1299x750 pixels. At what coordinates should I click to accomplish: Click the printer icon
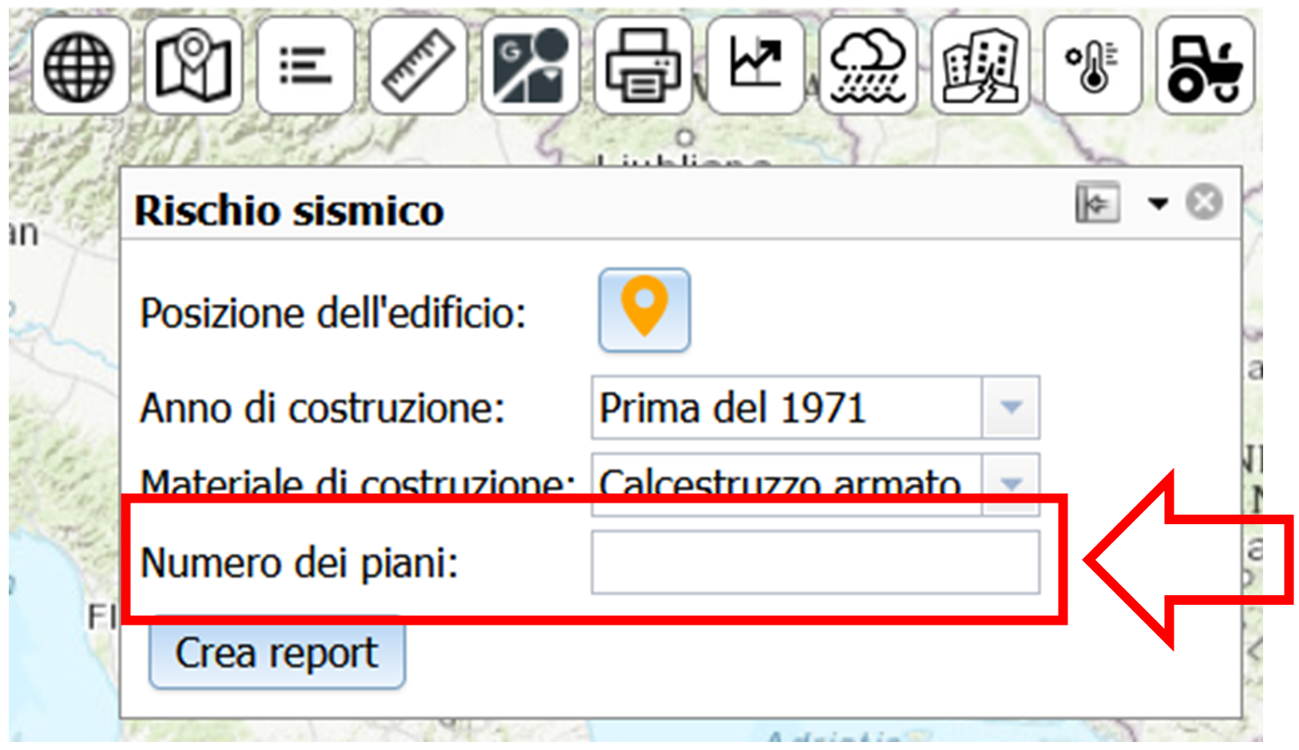644,65
